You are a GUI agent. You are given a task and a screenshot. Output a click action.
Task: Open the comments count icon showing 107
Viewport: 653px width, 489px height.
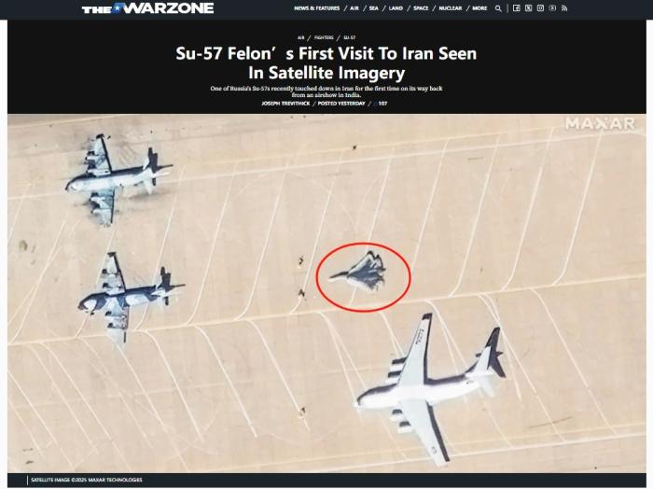click(x=375, y=104)
